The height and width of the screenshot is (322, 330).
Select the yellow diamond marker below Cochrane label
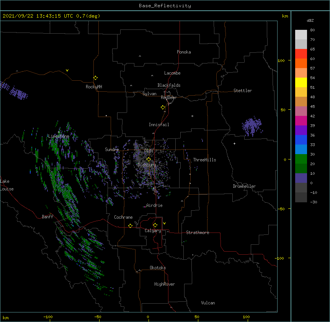pos(130,226)
